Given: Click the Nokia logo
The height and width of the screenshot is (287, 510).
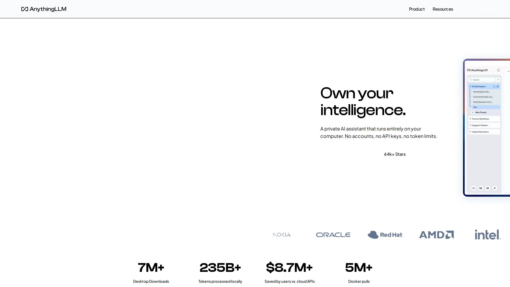Looking at the screenshot, I should click(282, 235).
